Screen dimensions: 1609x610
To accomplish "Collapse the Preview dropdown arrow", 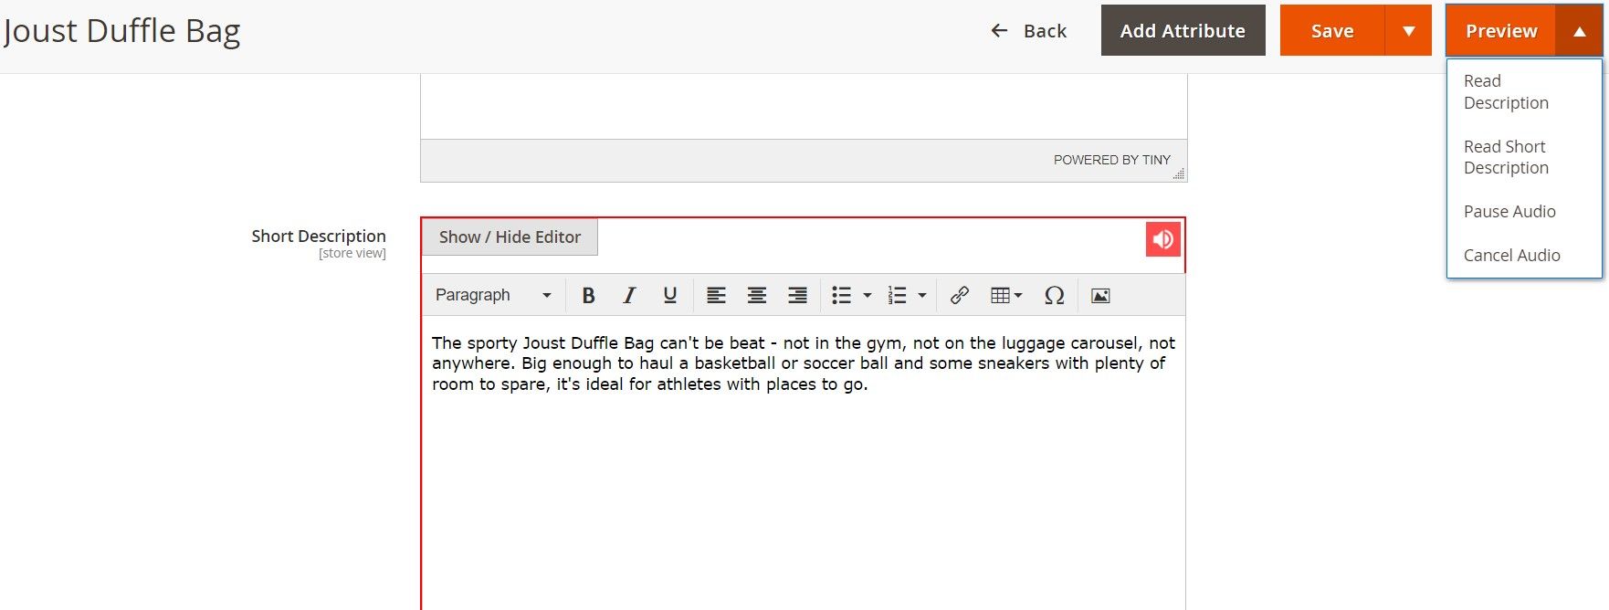I will pos(1579,30).
